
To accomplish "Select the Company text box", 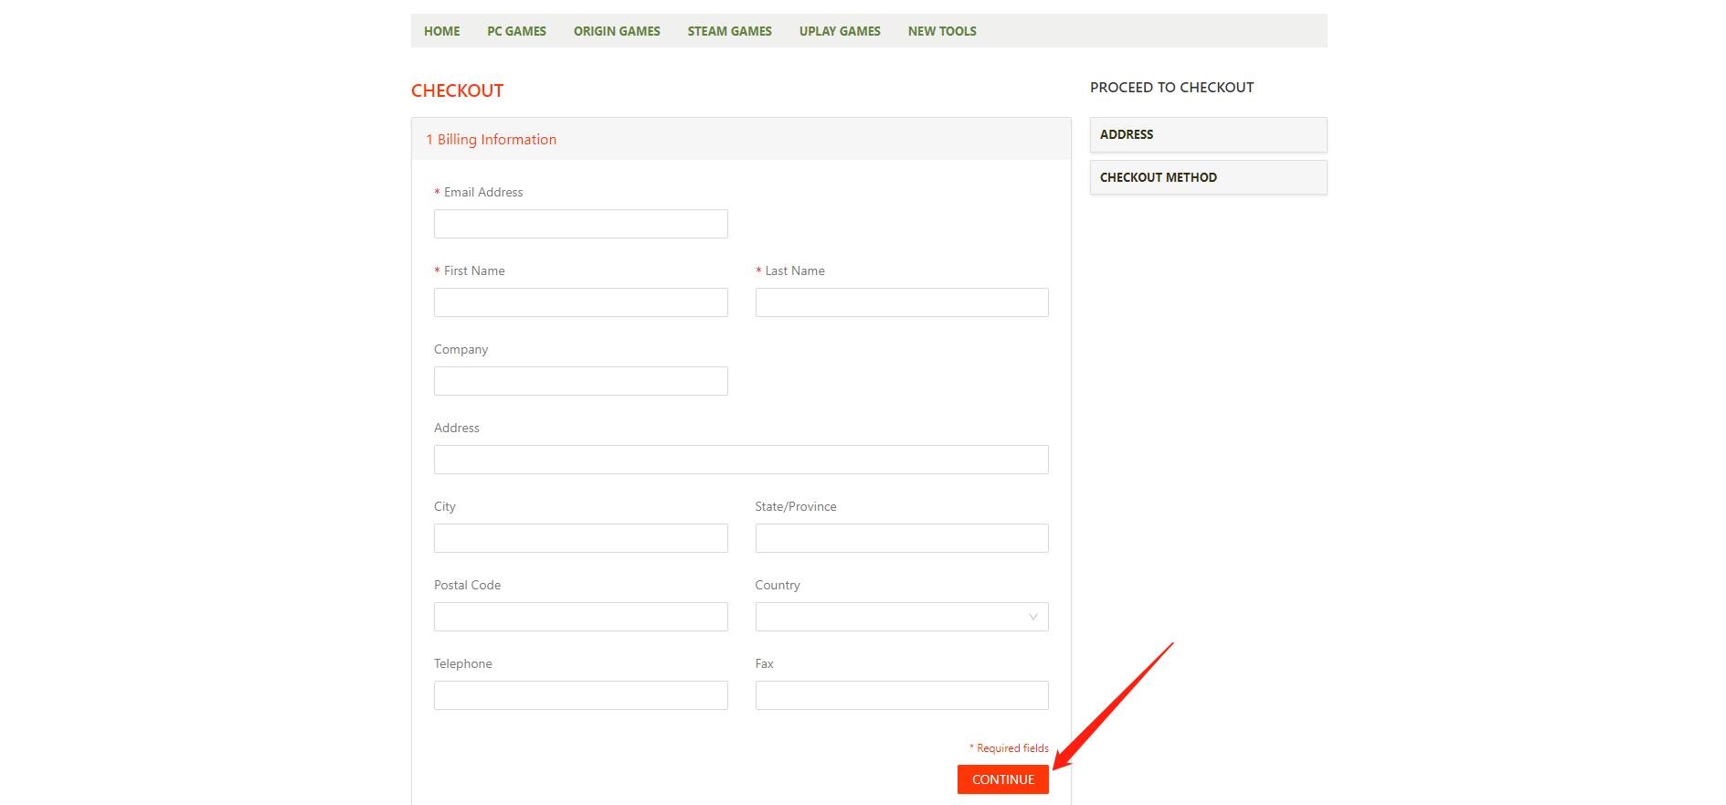I will coord(580,381).
